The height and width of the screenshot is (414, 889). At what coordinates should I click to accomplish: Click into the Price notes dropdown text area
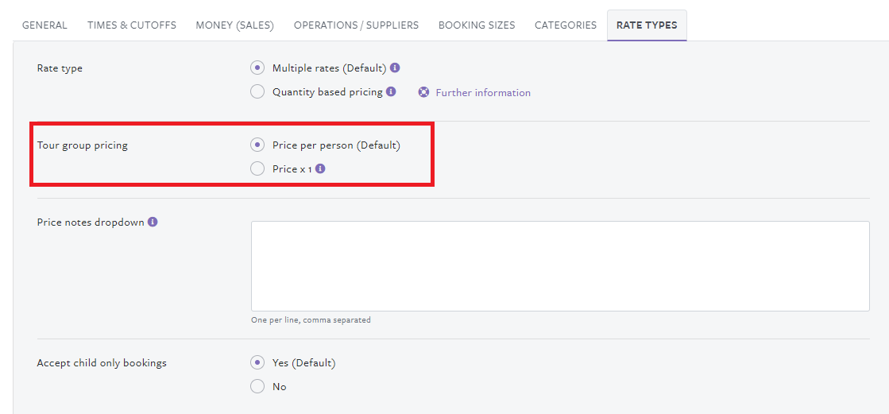560,266
